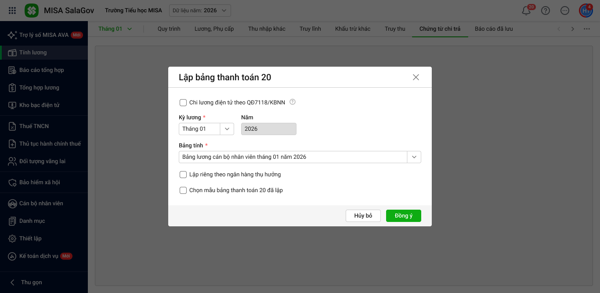Image resolution: width=600 pixels, height=293 pixels.
Task: Open Bảo hiểm xã hội in sidebar
Action: point(39,182)
